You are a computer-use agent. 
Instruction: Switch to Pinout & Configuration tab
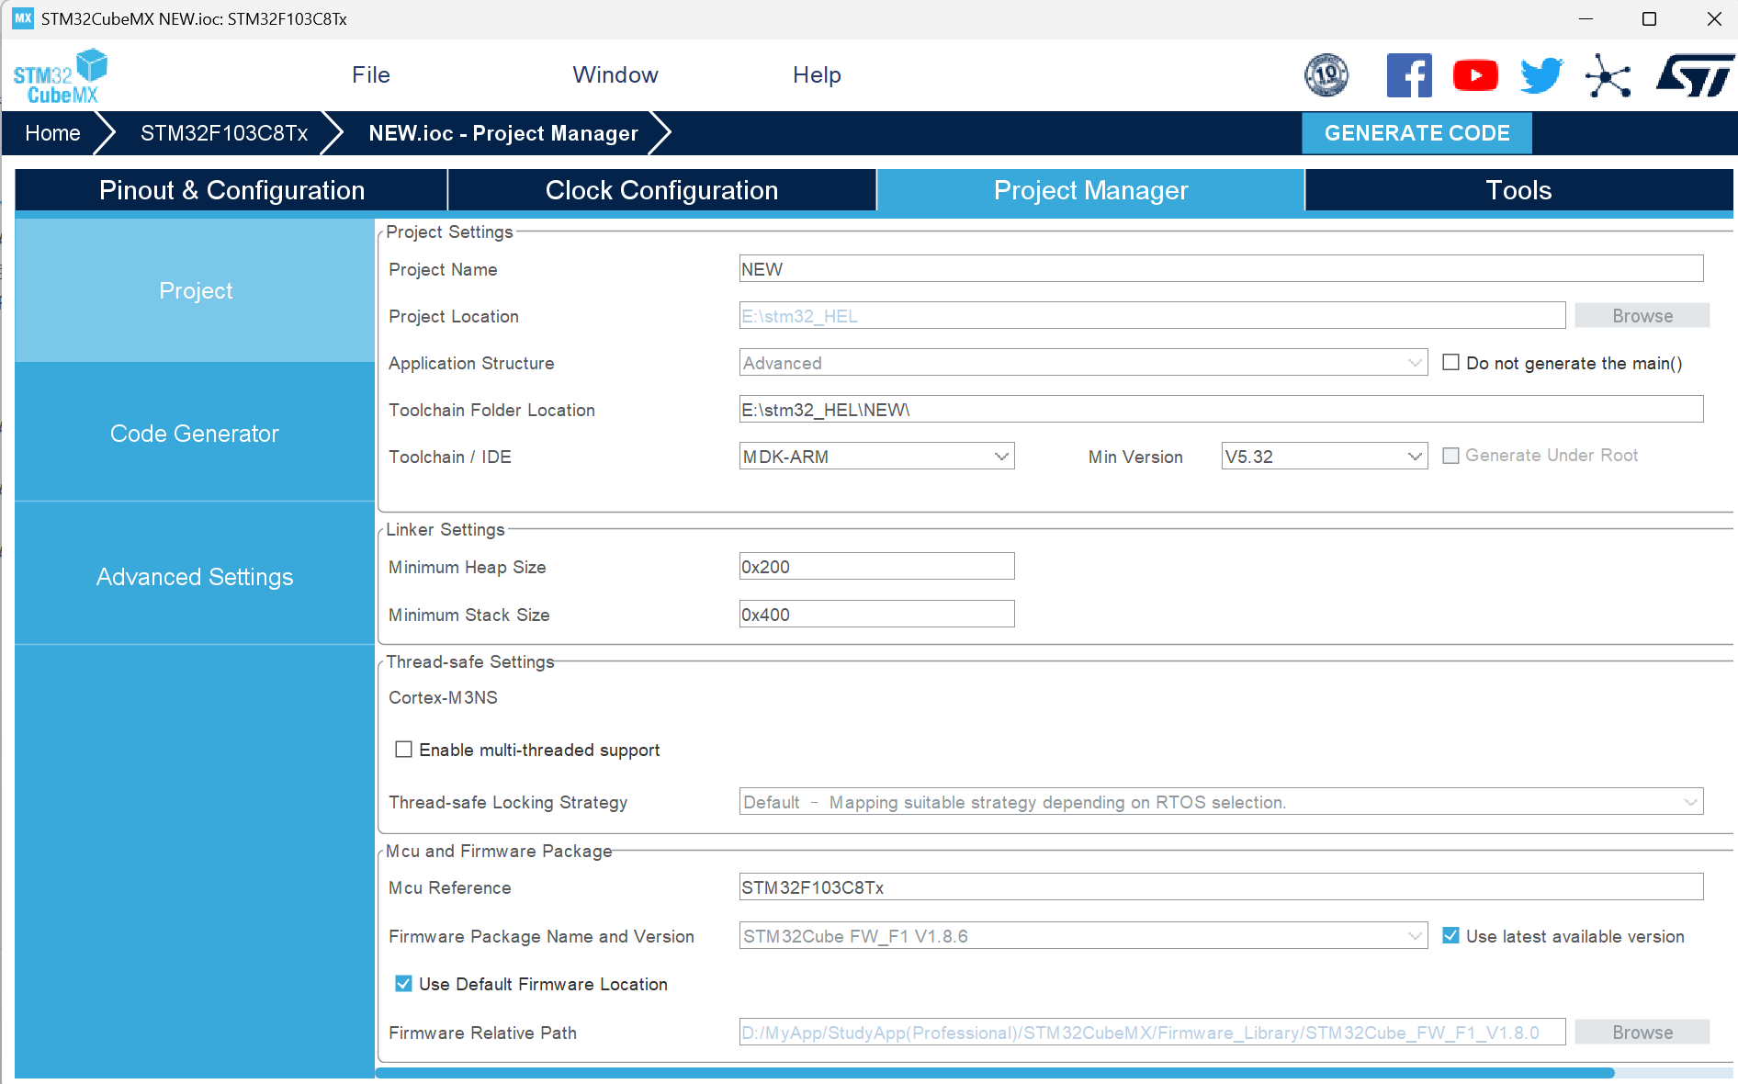(231, 190)
